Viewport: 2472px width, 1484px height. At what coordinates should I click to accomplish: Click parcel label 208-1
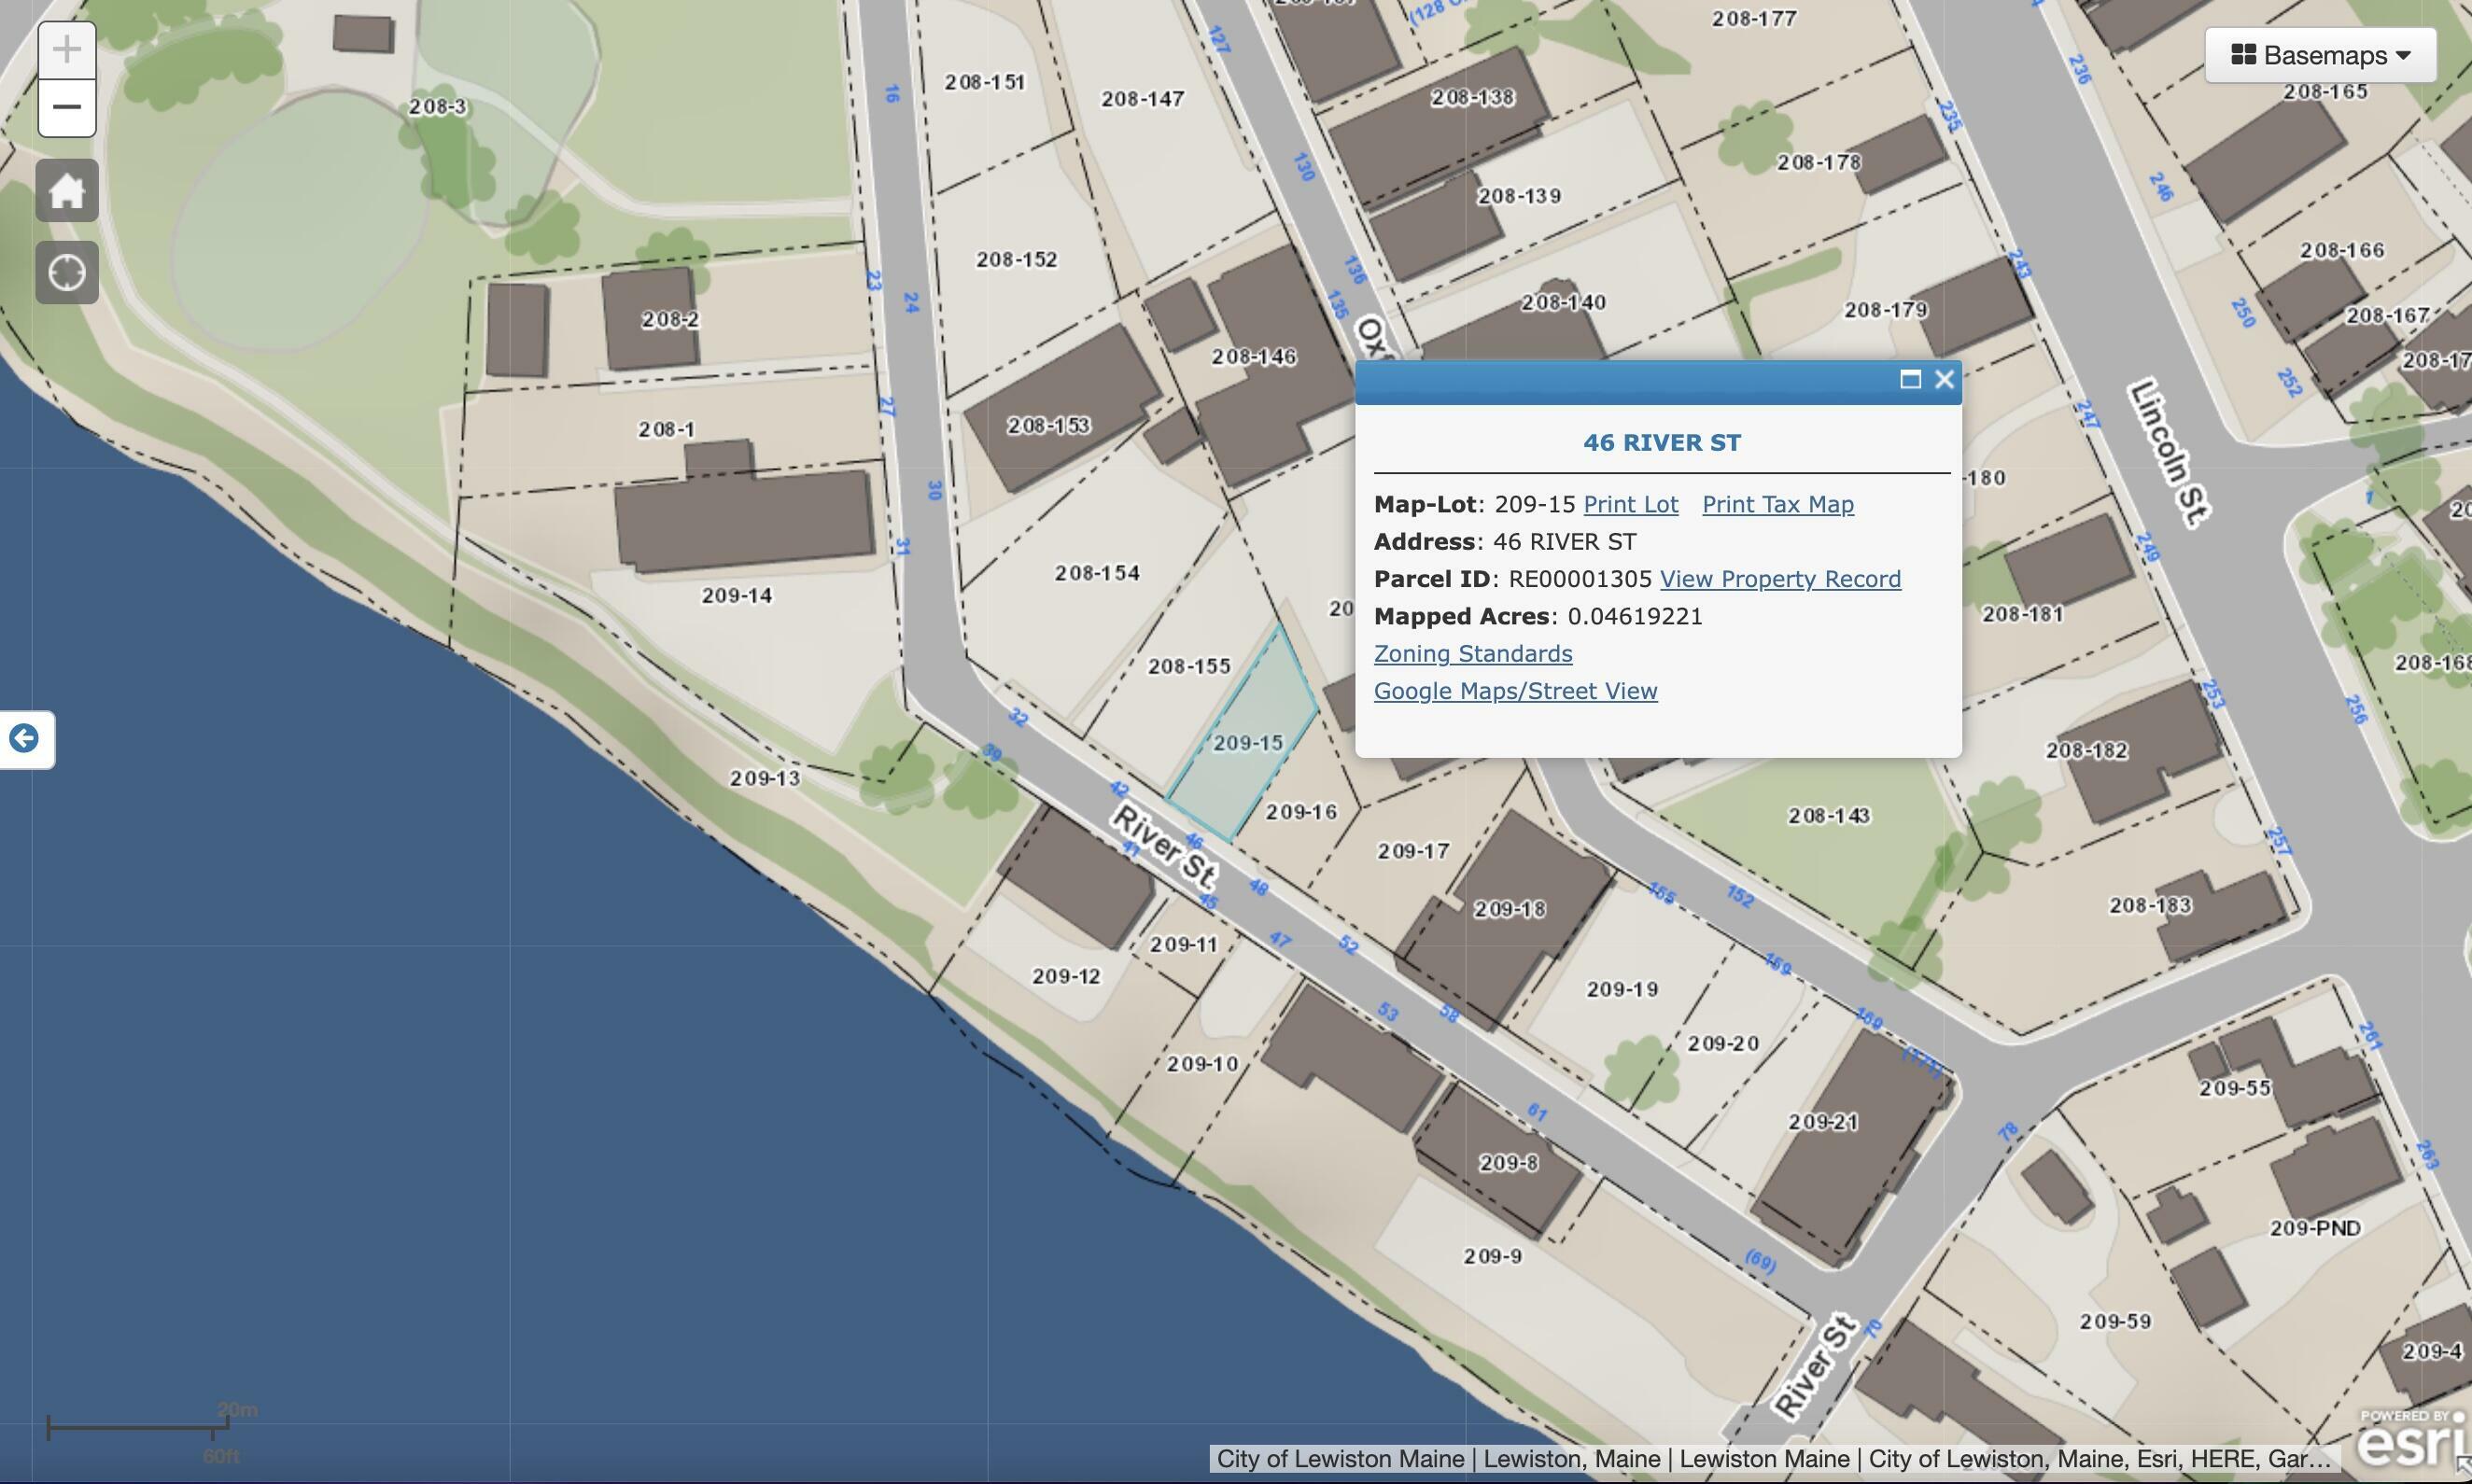666,429
